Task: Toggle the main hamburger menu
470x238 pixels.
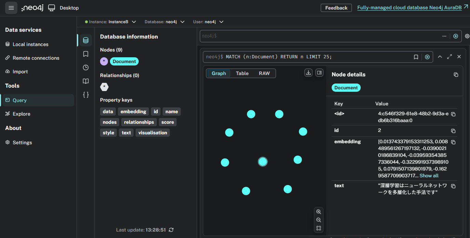Action: tap(11, 8)
